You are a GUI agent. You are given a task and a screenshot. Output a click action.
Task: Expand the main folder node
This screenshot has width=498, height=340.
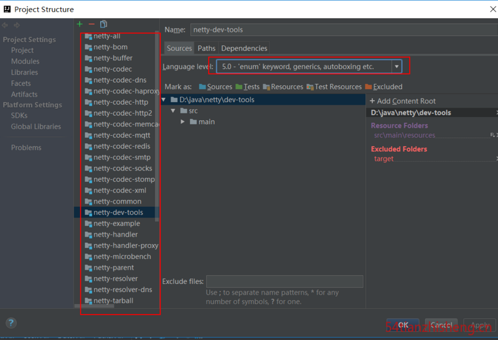(x=182, y=121)
